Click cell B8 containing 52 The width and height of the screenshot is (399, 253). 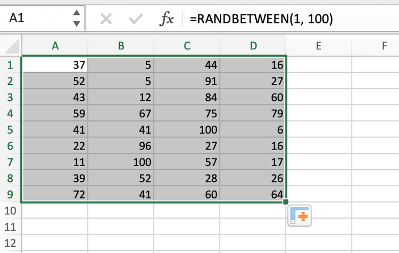pos(121,178)
